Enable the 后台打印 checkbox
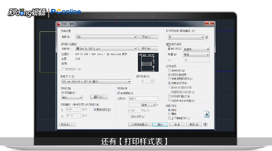The width and height of the screenshot is (272, 151). pos(169,70)
